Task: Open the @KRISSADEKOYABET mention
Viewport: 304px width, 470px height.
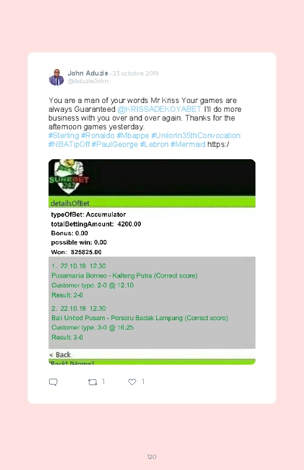Action: 160,109
